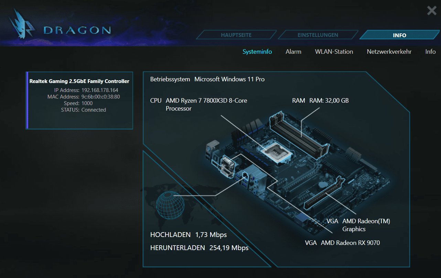Click the Betriebssystem label
This screenshot has width=441, height=278.
pos(170,79)
